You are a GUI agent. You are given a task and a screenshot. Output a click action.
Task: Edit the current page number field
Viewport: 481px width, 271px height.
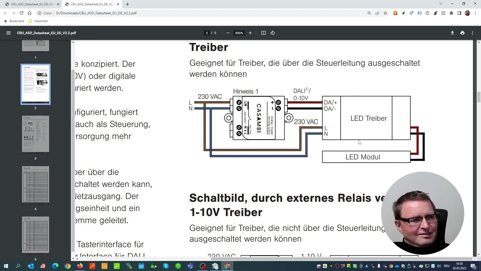[x=207, y=33]
